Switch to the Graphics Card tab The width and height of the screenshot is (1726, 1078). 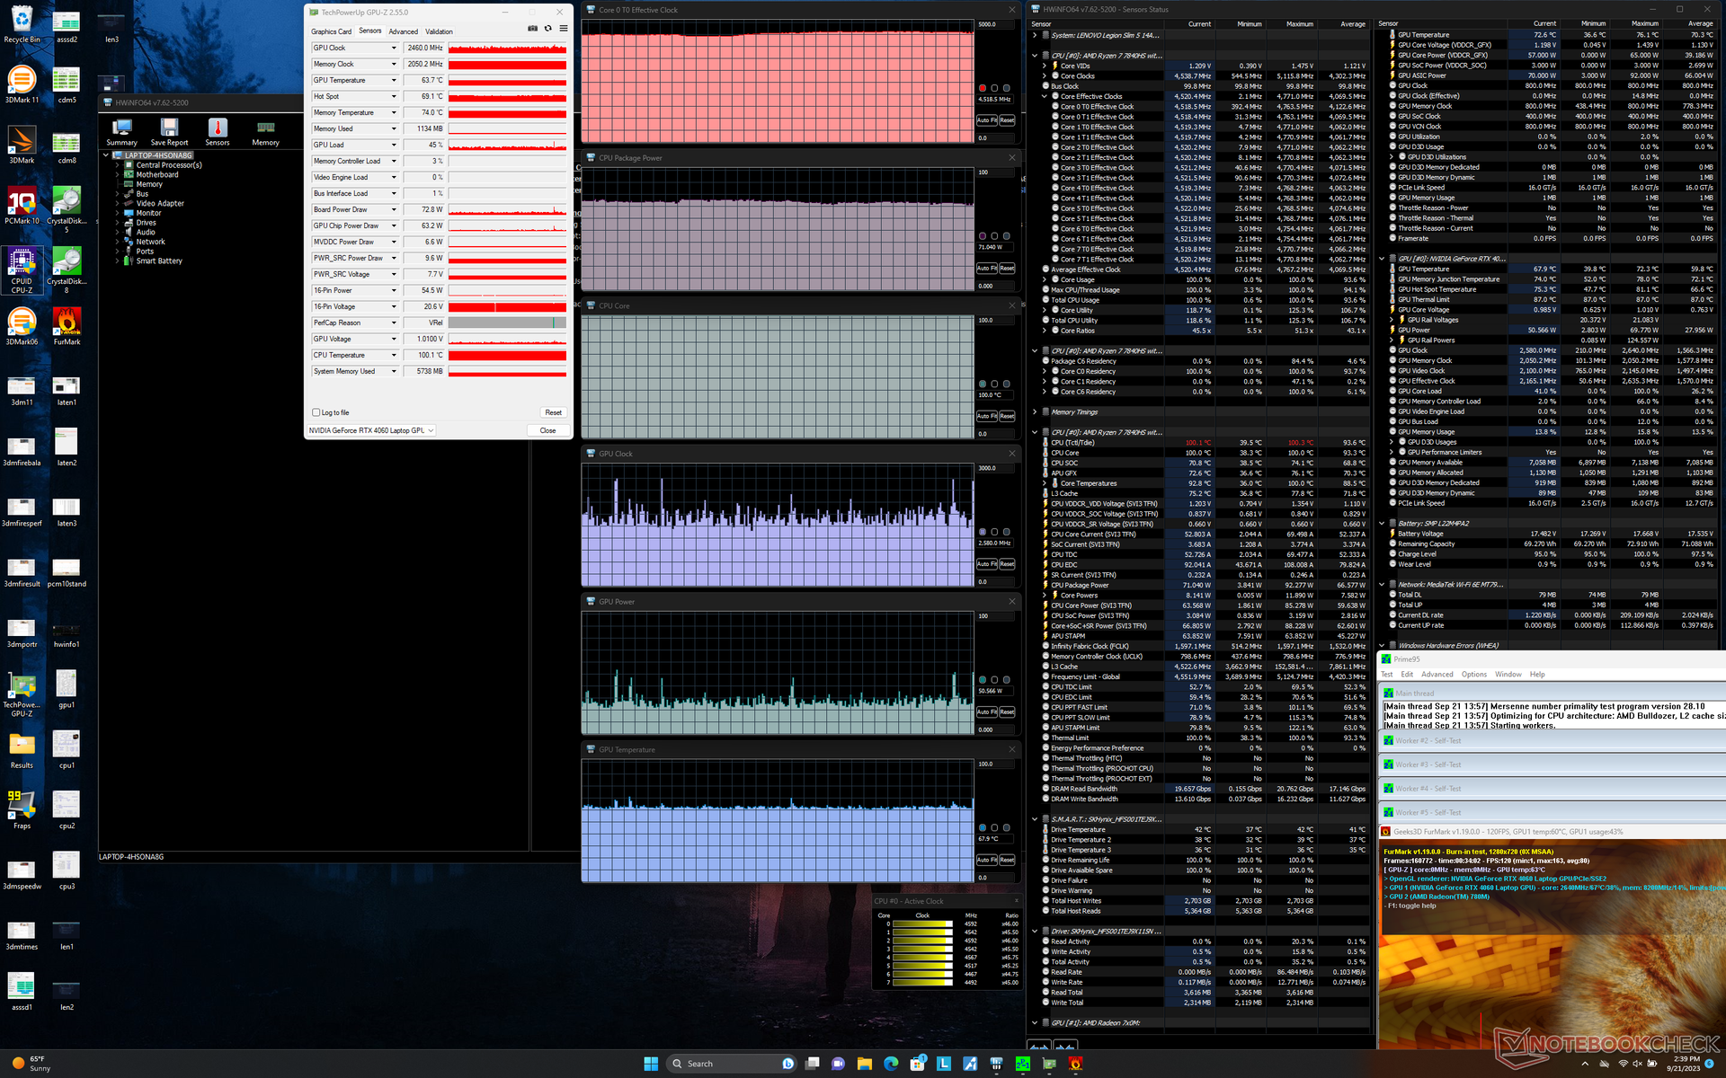pos(331,31)
